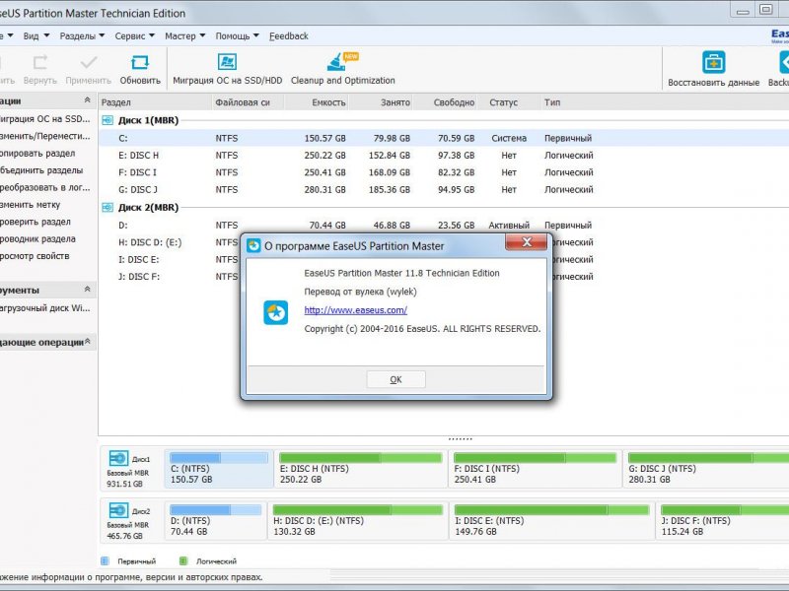This screenshot has height=591, width=789.
Task: Select the G: DISC J partition row
Action: (x=444, y=189)
